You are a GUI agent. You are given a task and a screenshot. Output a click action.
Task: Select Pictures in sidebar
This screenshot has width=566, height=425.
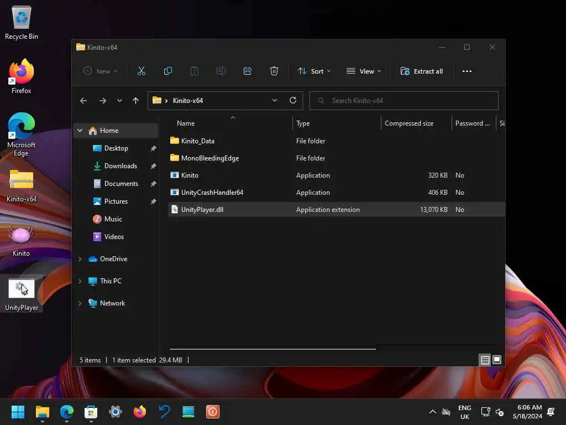[116, 201]
